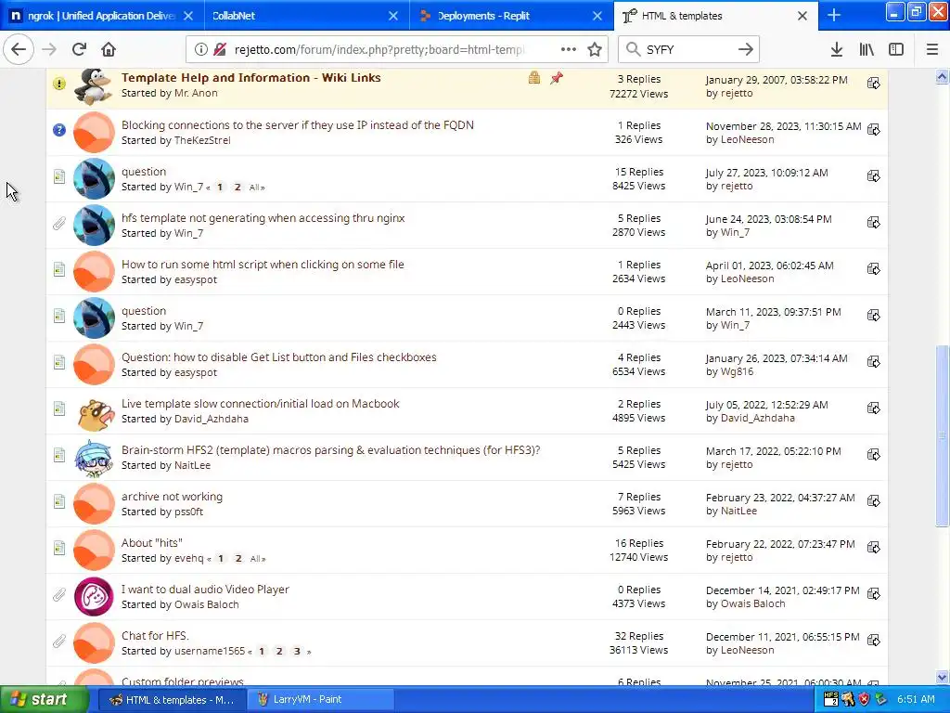
Task: Open Question: how to disable Get List button
Action: (x=278, y=357)
